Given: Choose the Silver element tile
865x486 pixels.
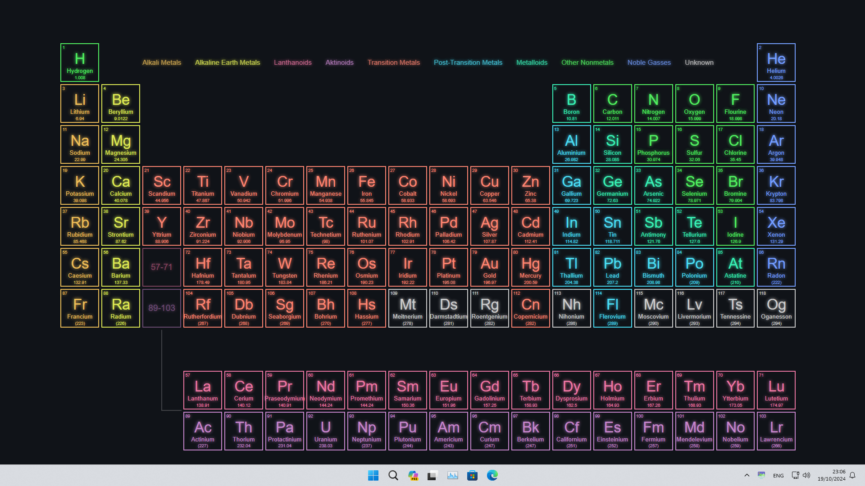Looking at the screenshot, I should (x=490, y=226).
